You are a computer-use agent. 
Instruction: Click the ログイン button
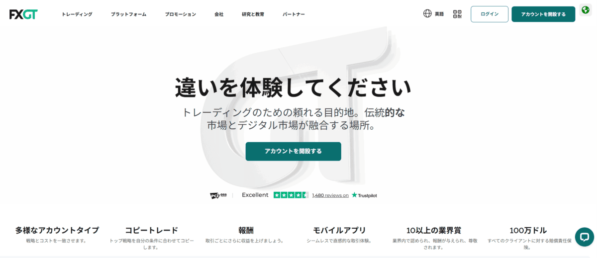tap(490, 14)
